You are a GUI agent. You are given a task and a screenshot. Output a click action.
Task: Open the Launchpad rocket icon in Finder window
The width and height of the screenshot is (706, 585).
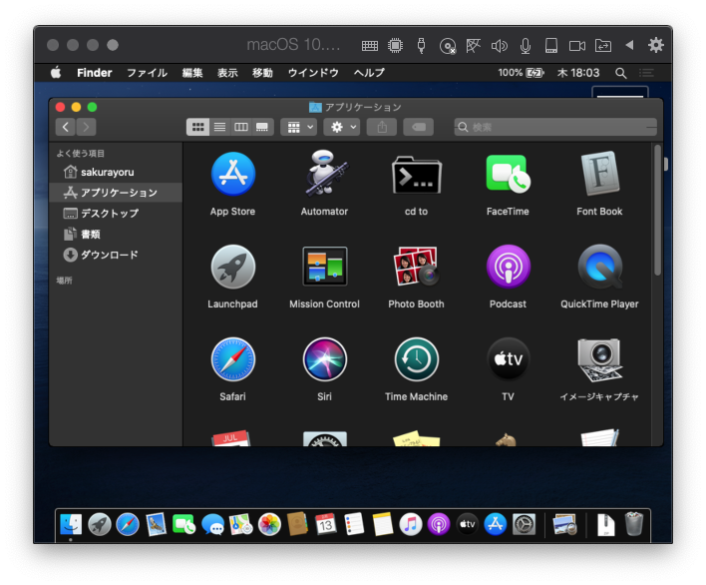click(x=232, y=267)
